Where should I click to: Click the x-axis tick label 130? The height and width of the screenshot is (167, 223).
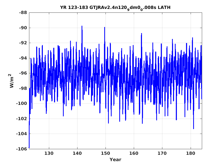(49, 153)
